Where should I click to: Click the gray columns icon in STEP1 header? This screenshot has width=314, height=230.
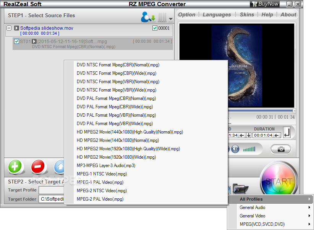point(162,17)
